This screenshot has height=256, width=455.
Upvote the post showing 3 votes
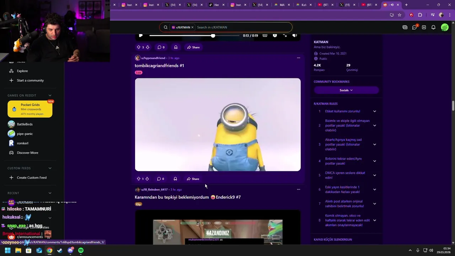coord(139,47)
